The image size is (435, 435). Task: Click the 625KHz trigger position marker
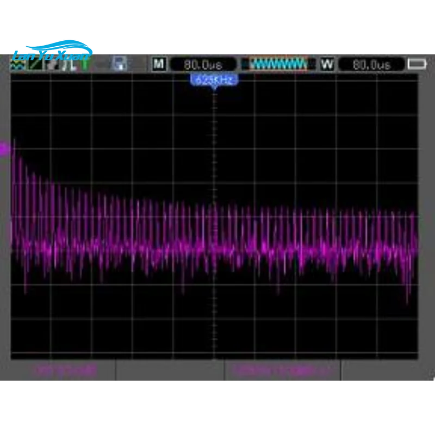pyautogui.click(x=214, y=80)
